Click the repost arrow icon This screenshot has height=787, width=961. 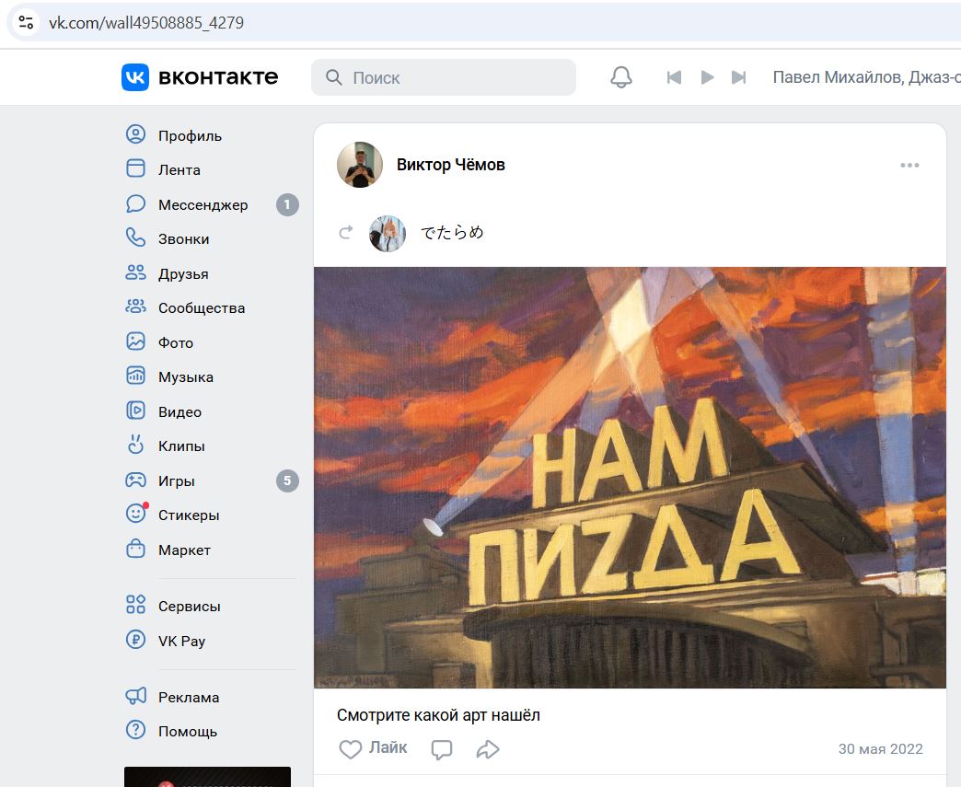pos(346,233)
